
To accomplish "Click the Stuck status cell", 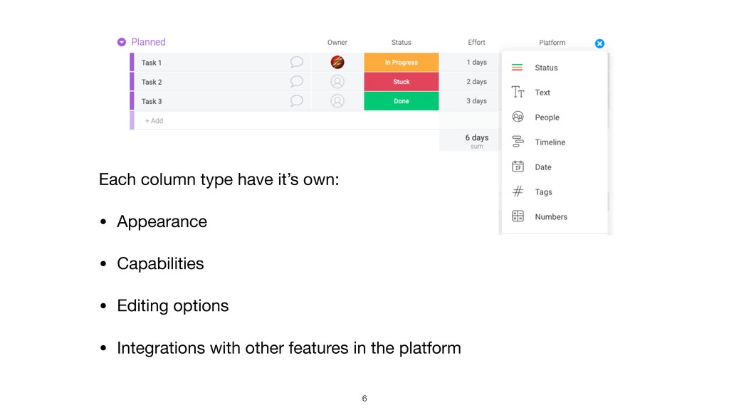I will [402, 82].
